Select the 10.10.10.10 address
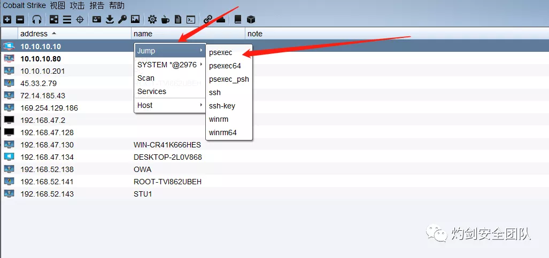The width and height of the screenshot is (549, 258). pyautogui.click(x=41, y=46)
